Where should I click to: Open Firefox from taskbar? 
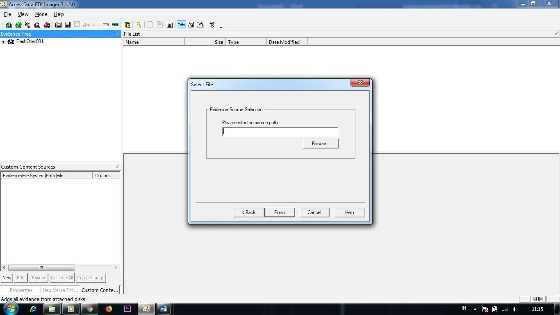coord(109,309)
